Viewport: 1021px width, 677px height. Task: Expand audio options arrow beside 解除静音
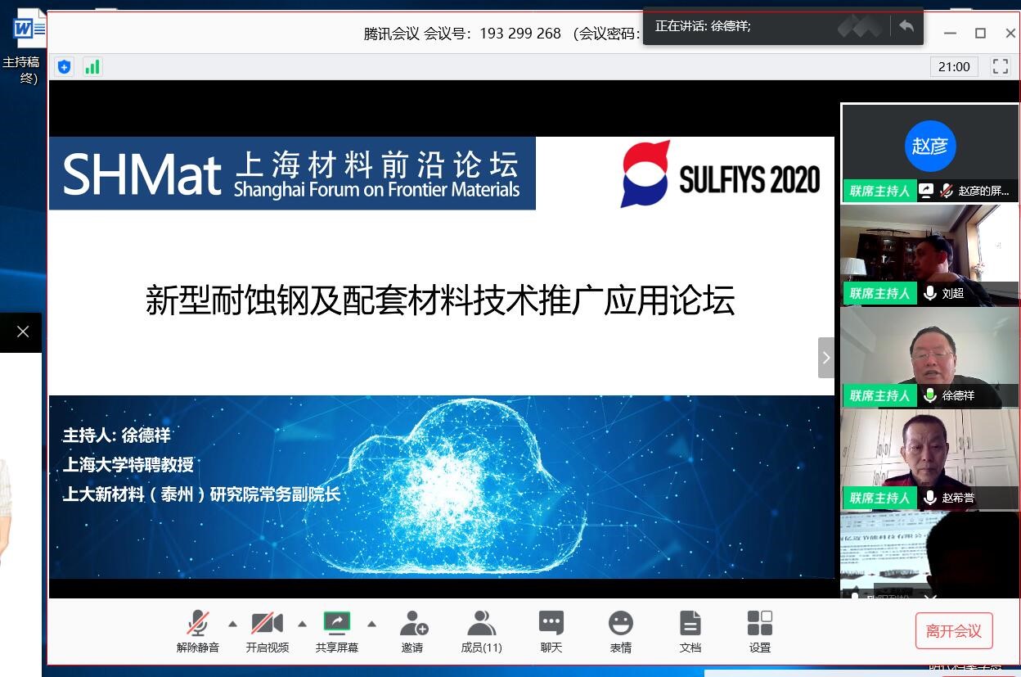click(x=232, y=624)
